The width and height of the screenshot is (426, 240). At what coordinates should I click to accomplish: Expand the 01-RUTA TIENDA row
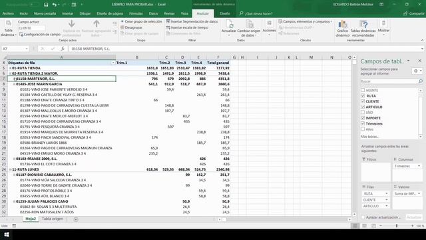click(x=11, y=68)
